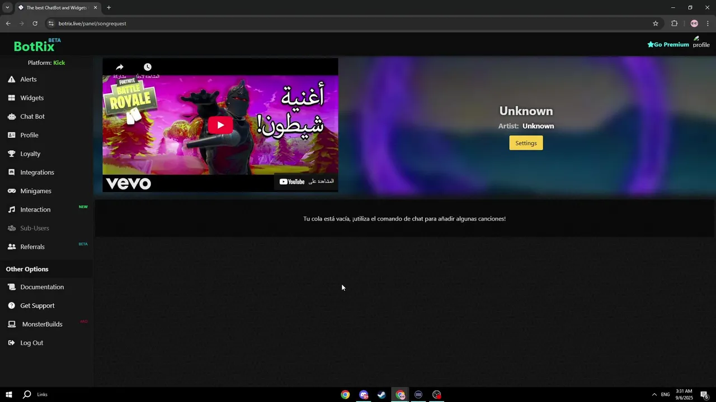
Task: Open the Get Support link
Action: (x=37, y=305)
